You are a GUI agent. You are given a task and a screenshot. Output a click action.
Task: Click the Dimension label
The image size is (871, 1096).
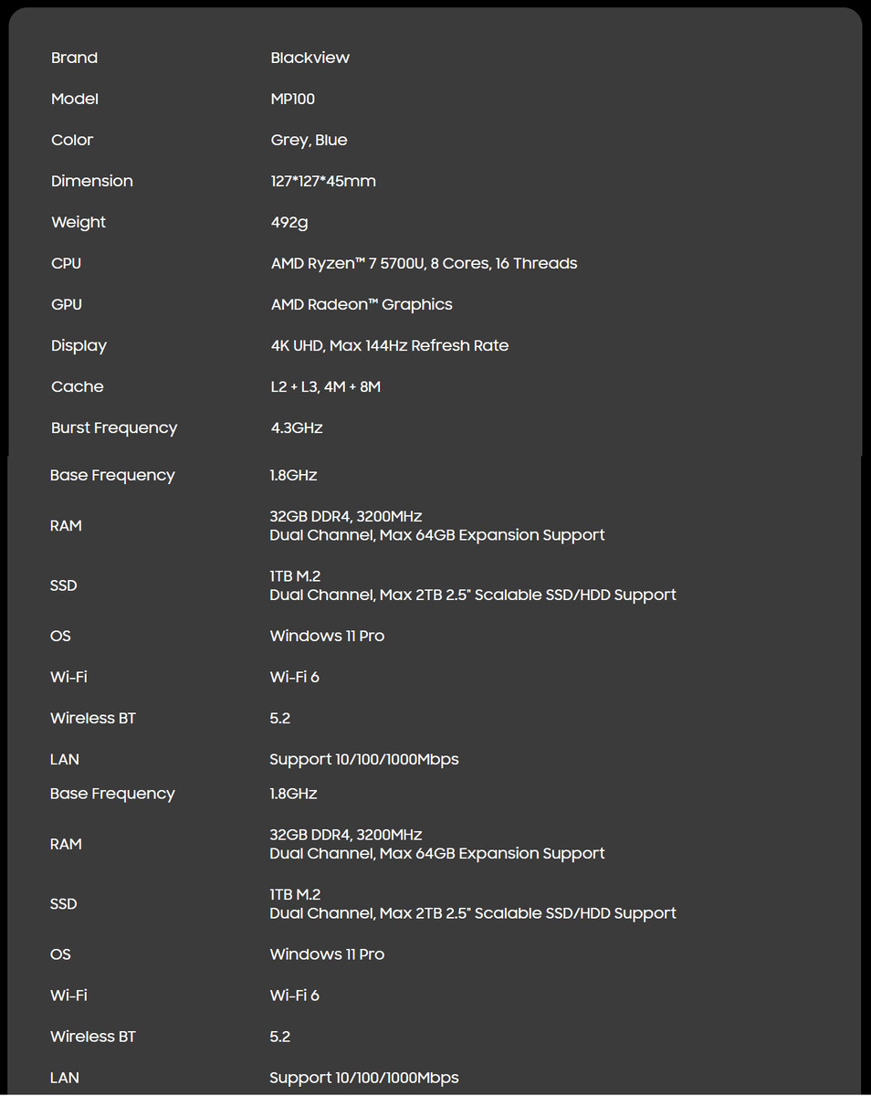coord(91,181)
